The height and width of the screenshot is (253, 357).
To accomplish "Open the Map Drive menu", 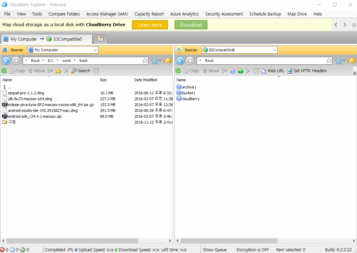I will 297,14.
